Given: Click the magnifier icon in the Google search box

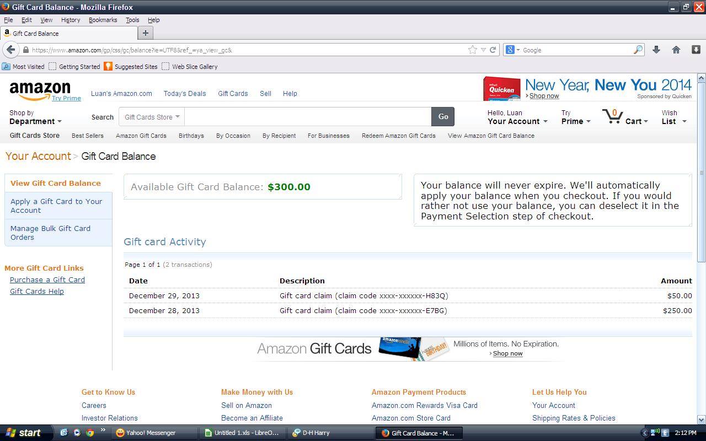Looking at the screenshot, I should [638, 50].
